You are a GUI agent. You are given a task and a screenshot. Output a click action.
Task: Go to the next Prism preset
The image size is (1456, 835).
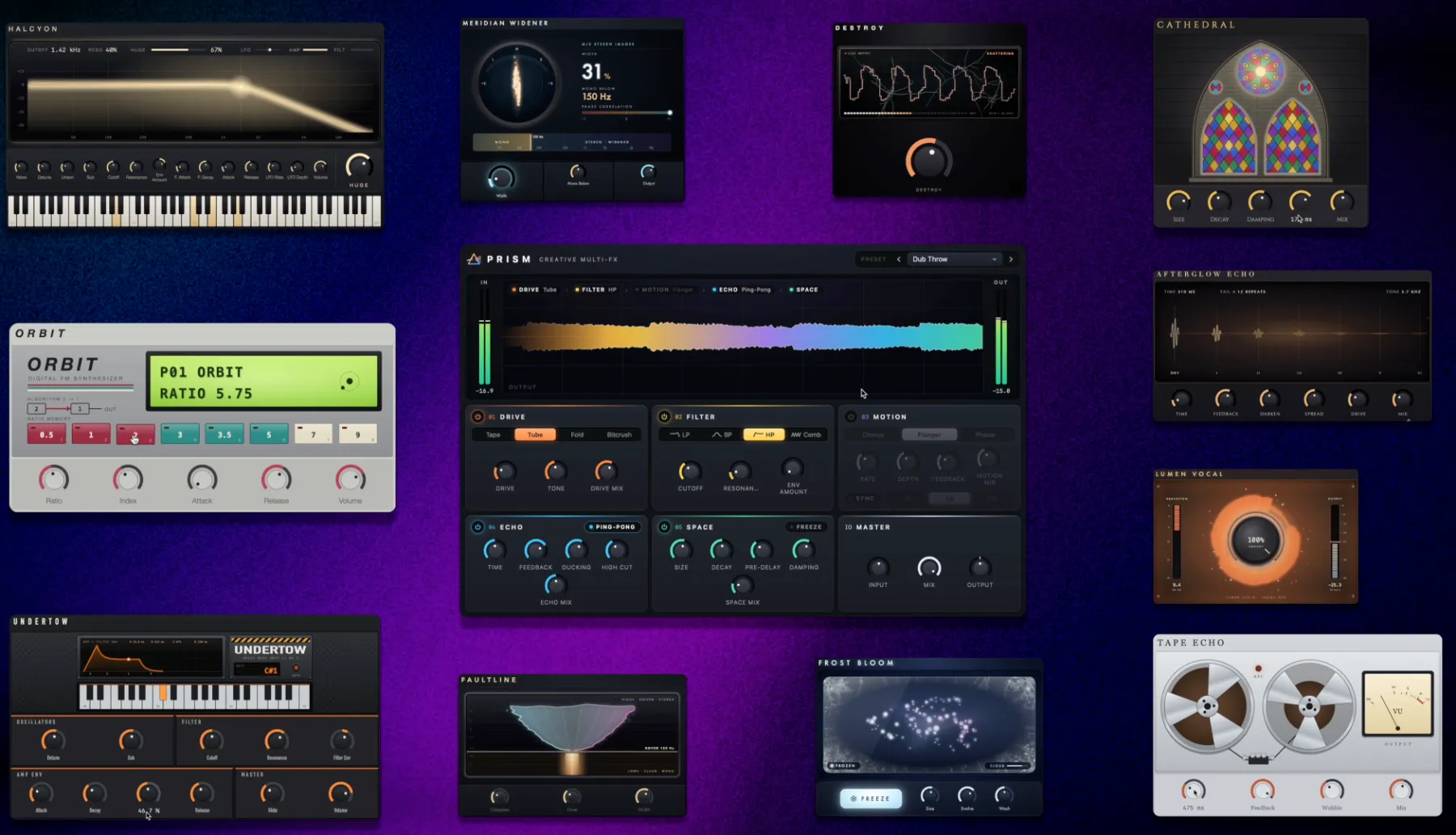(x=1011, y=259)
